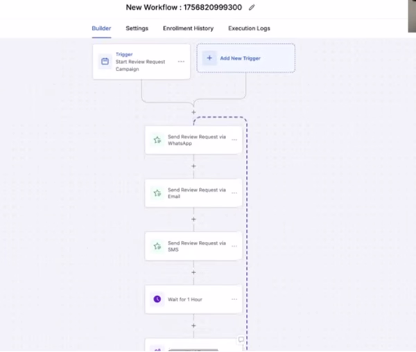Click the plus icon in Add New Trigger
The height and width of the screenshot is (352, 416).
tap(209, 58)
